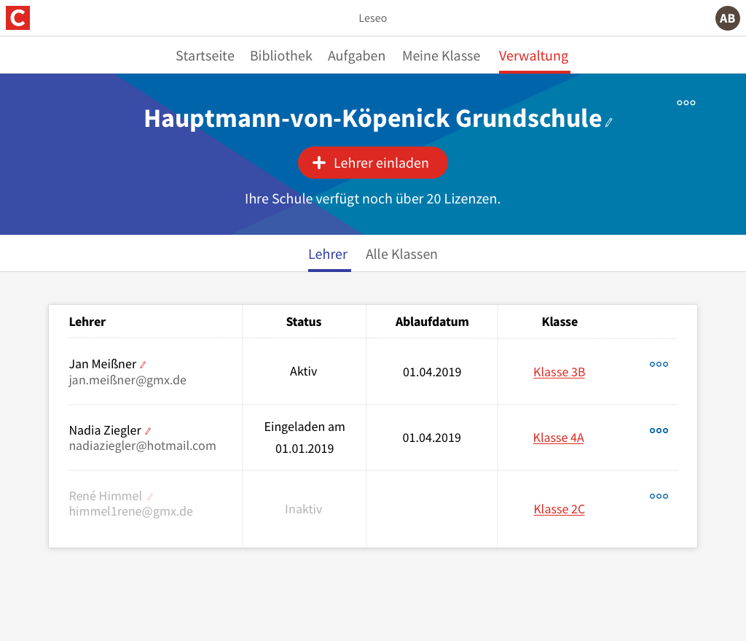Switch to Aufgaben in navigation

pos(356,56)
